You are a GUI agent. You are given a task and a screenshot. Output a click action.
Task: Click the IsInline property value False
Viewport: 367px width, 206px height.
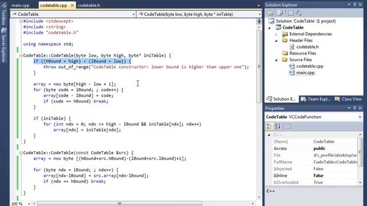click(x=318, y=176)
